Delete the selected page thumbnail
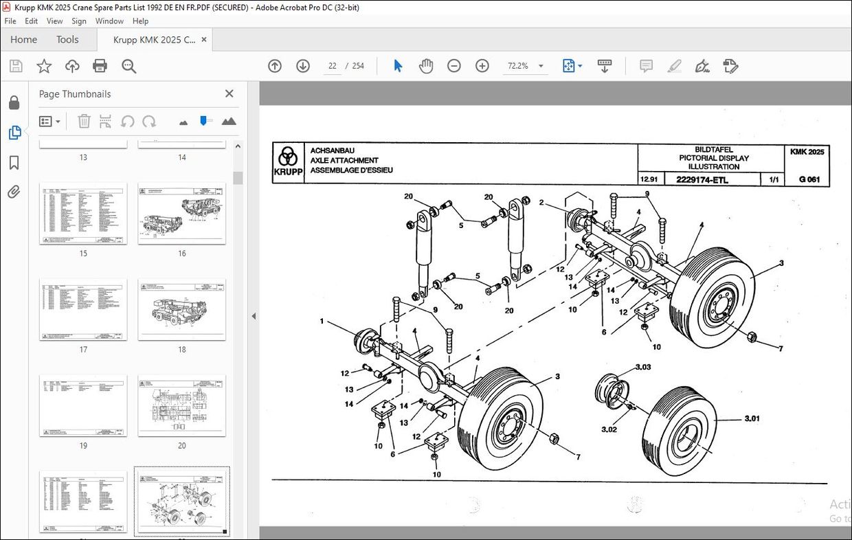This screenshot has width=852, height=540. pos(84,121)
